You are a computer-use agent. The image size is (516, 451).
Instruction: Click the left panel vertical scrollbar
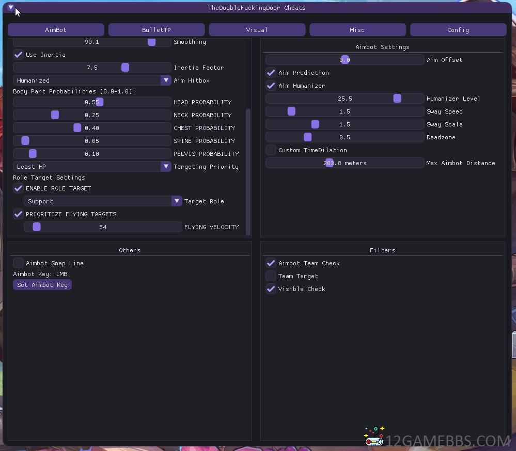point(248,172)
